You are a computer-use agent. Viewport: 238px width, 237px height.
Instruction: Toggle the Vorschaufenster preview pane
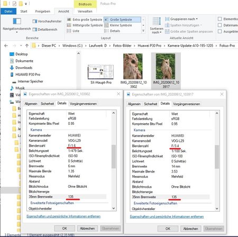[47, 21]
